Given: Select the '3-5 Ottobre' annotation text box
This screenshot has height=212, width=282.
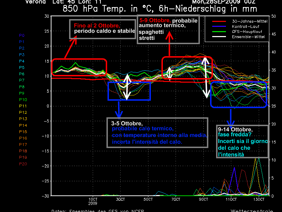Looking at the screenshot, I should 157,132.
